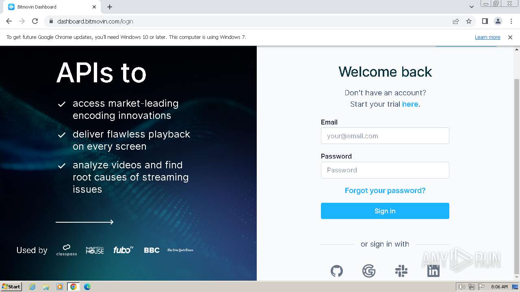Image resolution: width=520 pixels, height=292 pixels.
Task: Click the Sign in button
Action: (x=385, y=211)
